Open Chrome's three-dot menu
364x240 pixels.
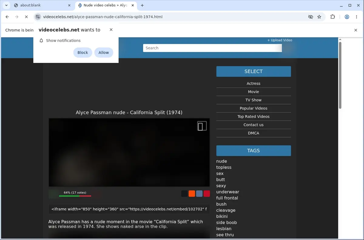[x=356, y=17]
